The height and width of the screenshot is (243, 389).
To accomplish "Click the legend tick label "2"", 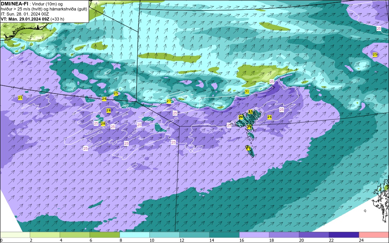I will pos(31,240).
